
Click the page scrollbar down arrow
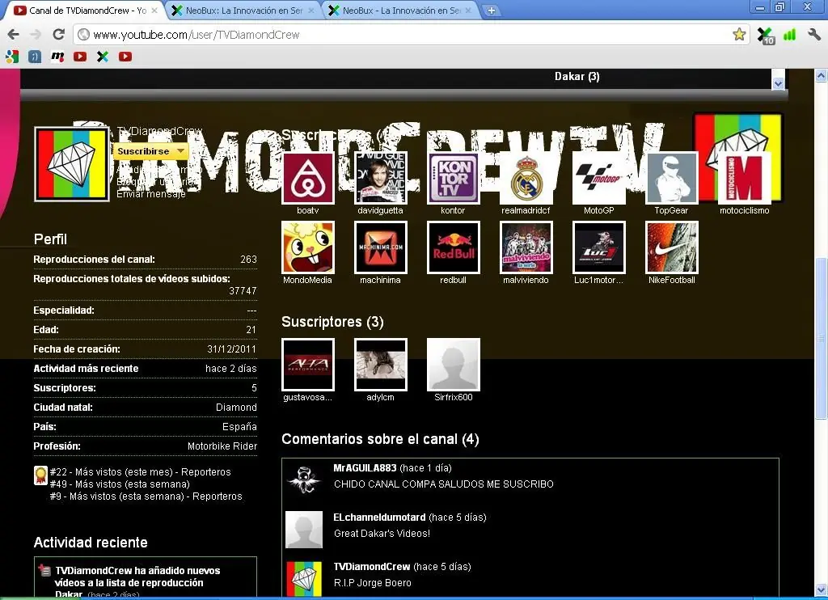tap(822, 589)
